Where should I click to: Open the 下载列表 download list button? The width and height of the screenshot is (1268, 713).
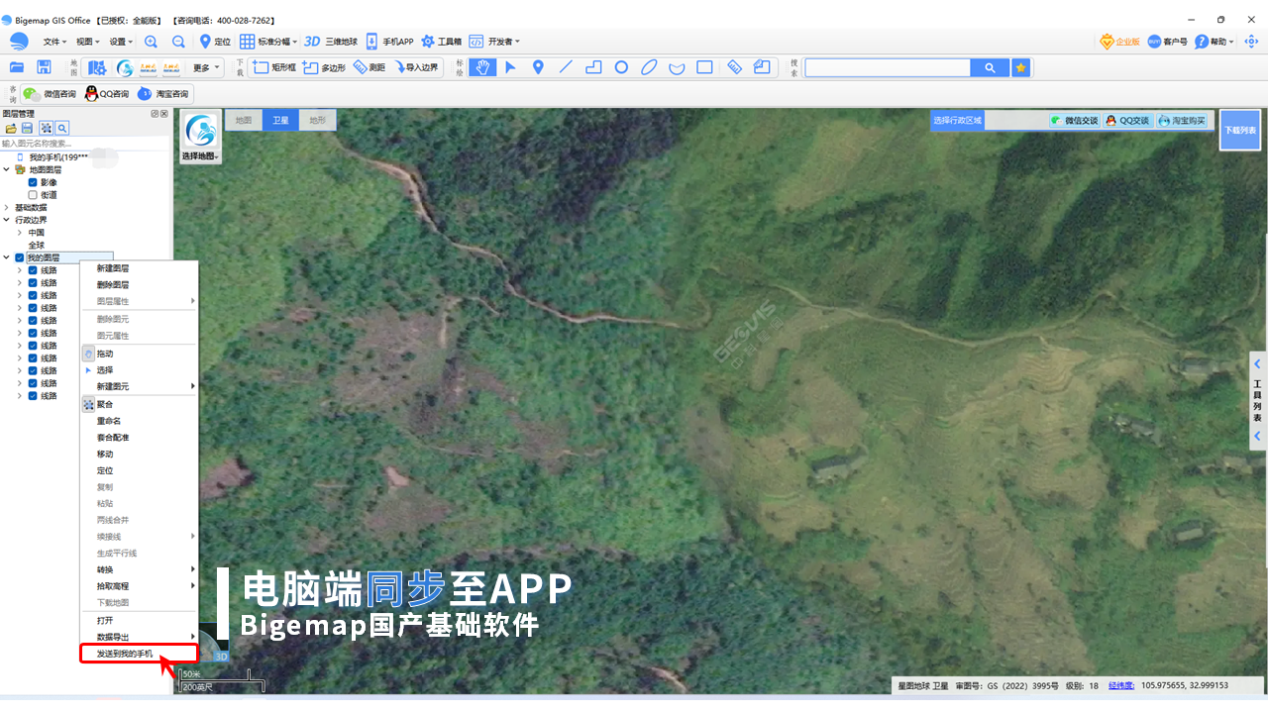1240,130
